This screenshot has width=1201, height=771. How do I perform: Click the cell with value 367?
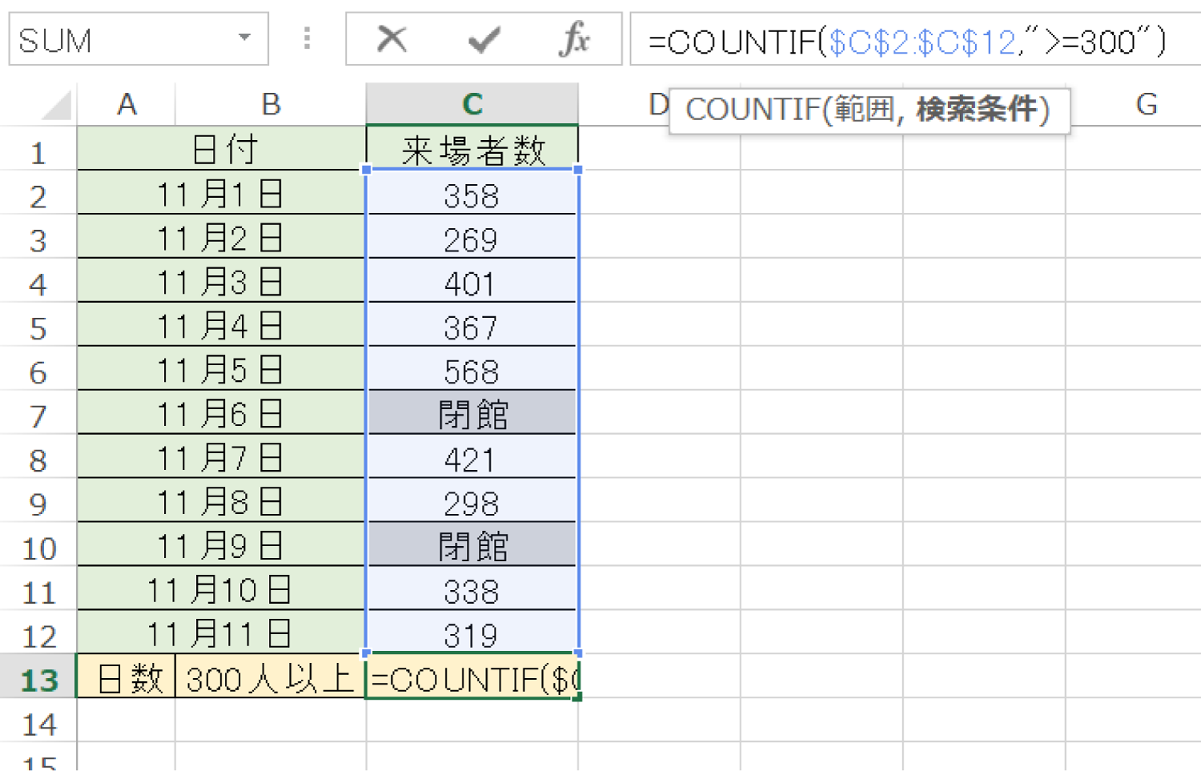pos(472,325)
